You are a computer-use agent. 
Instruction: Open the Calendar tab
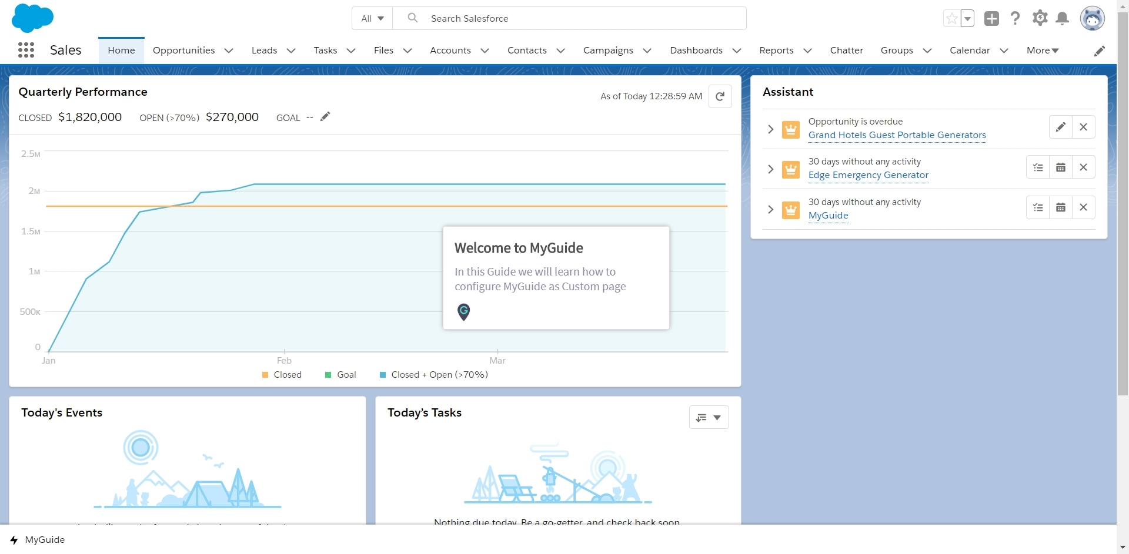coord(970,51)
